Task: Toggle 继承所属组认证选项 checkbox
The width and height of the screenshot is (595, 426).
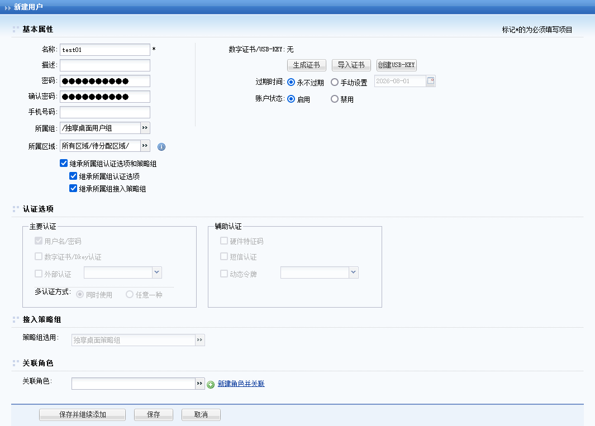Action: pos(73,176)
